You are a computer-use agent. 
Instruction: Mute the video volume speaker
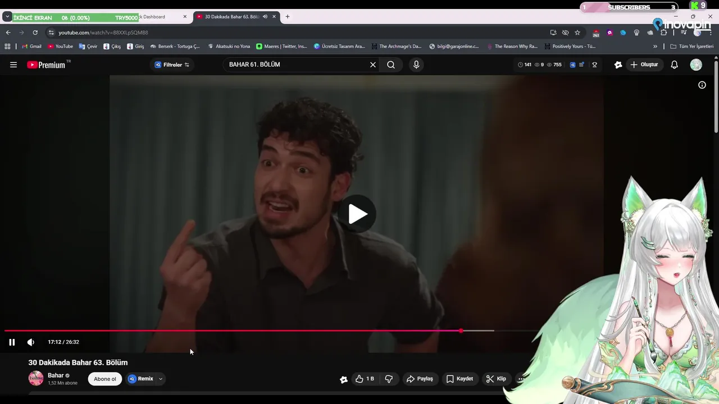pyautogui.click(x=31, y=342)
